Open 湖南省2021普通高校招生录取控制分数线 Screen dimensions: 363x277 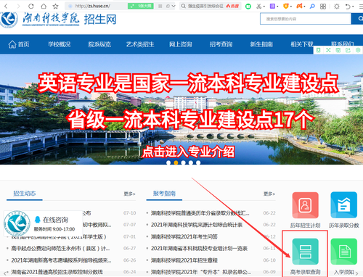57,272
